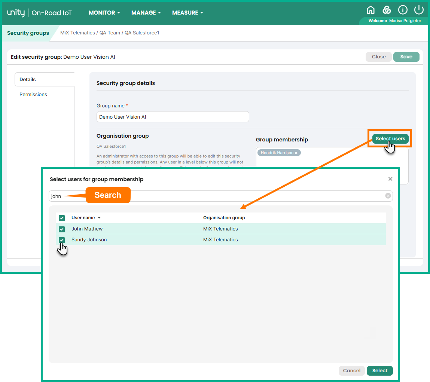Switch to the Details tab
This screenshot has height=382, width=430.
(45, 80)
